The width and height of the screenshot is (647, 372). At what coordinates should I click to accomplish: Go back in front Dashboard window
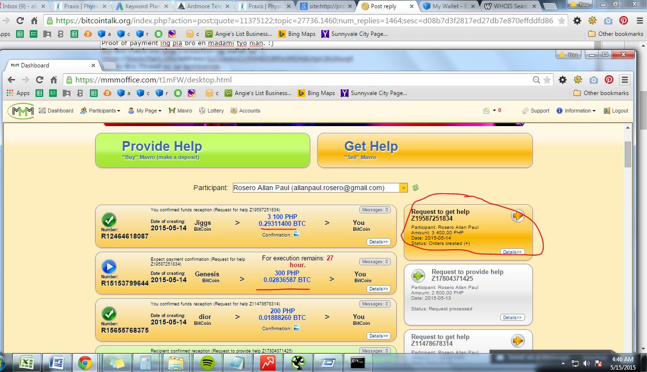(x=12, y=80)
